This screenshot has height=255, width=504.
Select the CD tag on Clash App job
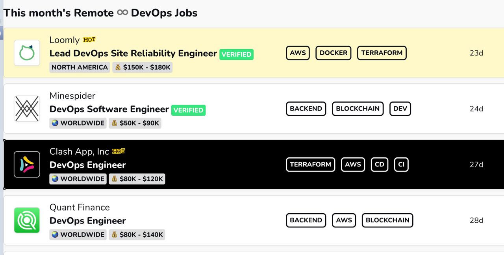[380, 164]
